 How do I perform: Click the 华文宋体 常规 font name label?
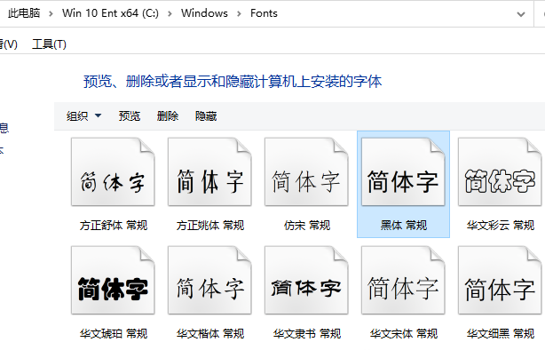coord(404,334)
